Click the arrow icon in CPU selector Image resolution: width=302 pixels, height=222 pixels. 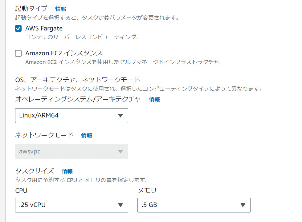click(x=120, y=205)
